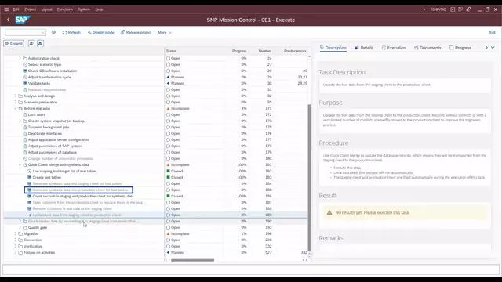The height and width of the screenshot is (282, 502).
Task: Click the Planned status of Validate tasks
Action: click(x=175, y=83)
